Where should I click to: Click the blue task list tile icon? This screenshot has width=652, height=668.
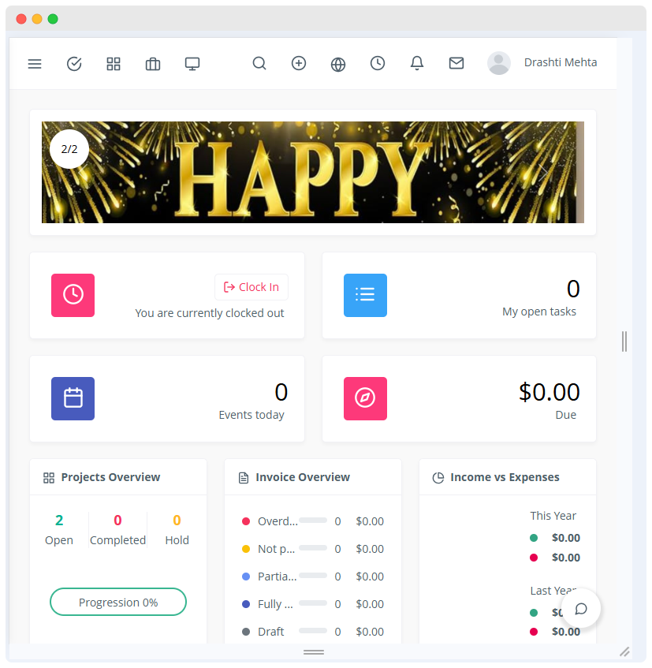click(x=365, y=295)
